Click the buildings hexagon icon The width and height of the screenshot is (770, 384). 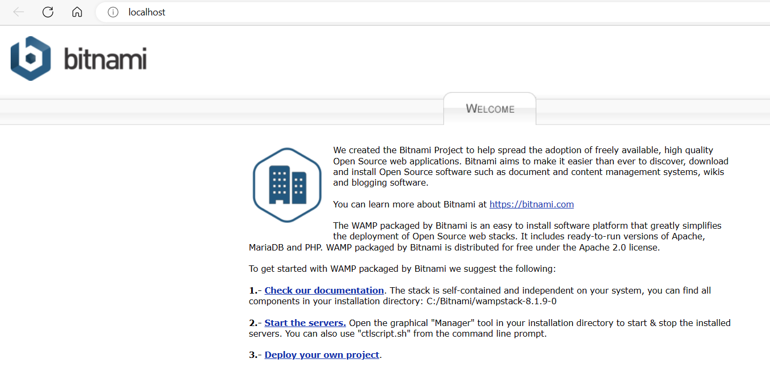pos(287,185)
